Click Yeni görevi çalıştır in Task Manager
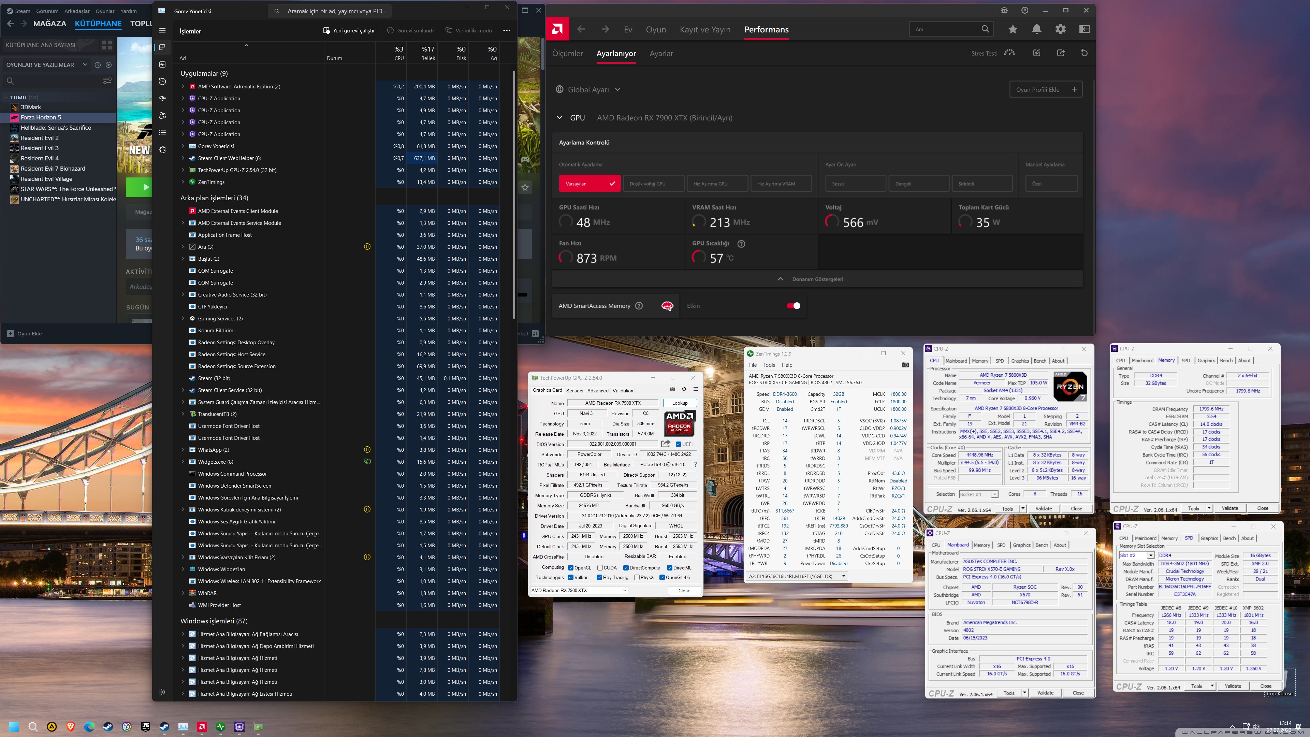The height and width of the screenshot is (737, 1310). pyautogui.click(x=349, y=30)
